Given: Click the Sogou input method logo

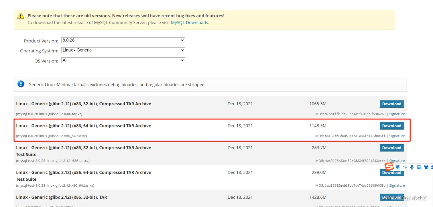Looking at the screenshot, I should click(x=389, y=167).
